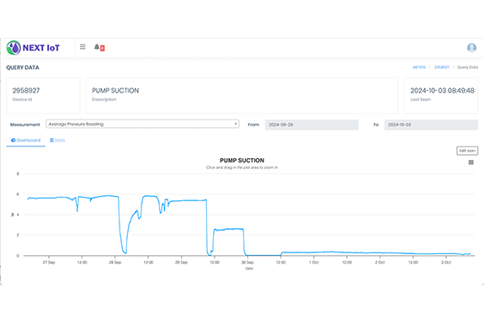This screenshot has width=484, height=324.
Task: Click the 27 Sep axis label
Action: point(49,263)
